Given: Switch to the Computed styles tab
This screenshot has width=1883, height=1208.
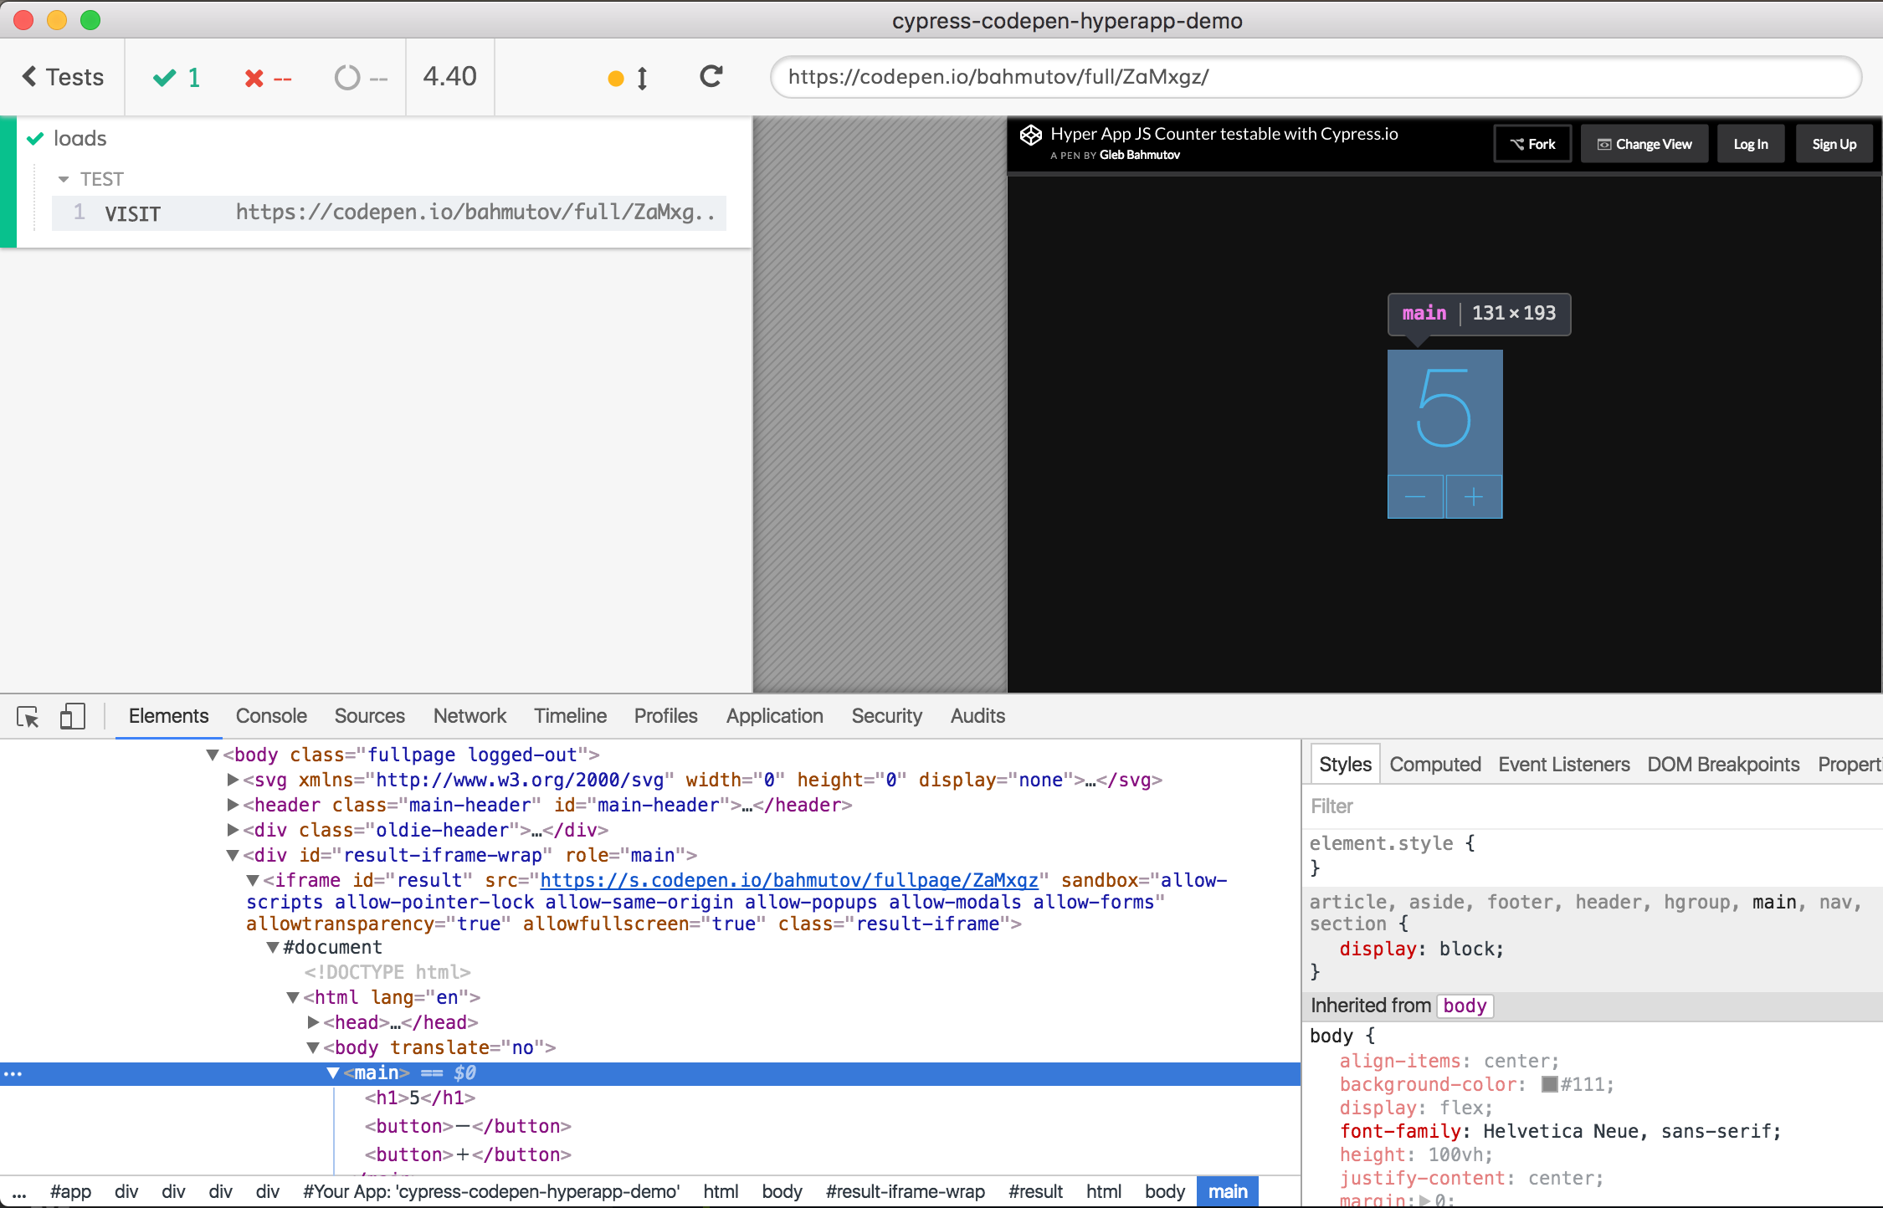Looking at the screenshot, I should [1434, 765].
